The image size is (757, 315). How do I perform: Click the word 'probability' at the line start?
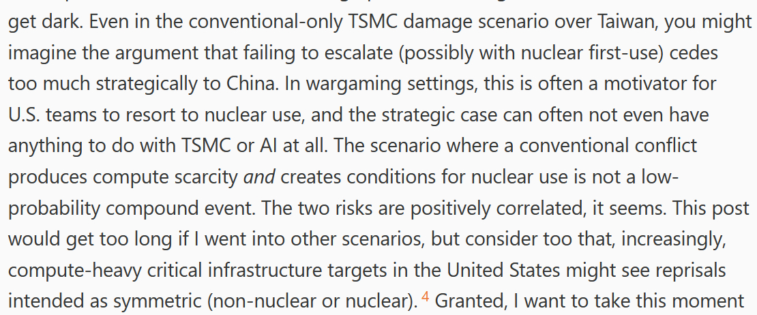click(61, 208)
